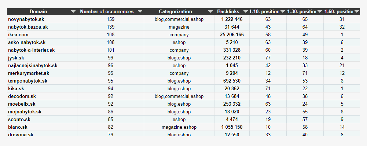The height and width of the screenshot is (146, 367).
Task: Select the biano.sk domain cell
Action: 42,127
